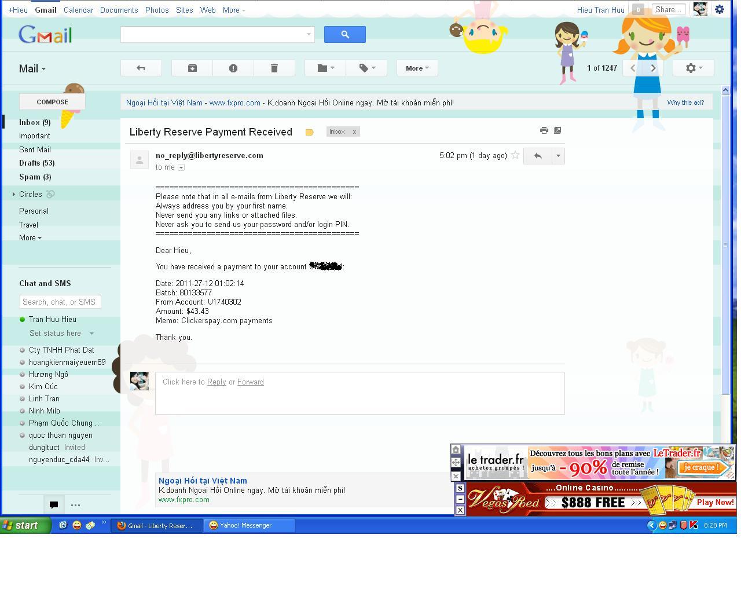Open the top-right account options gear
The width and height of the screenshot is (741, 593).
[x=720, y=9]
